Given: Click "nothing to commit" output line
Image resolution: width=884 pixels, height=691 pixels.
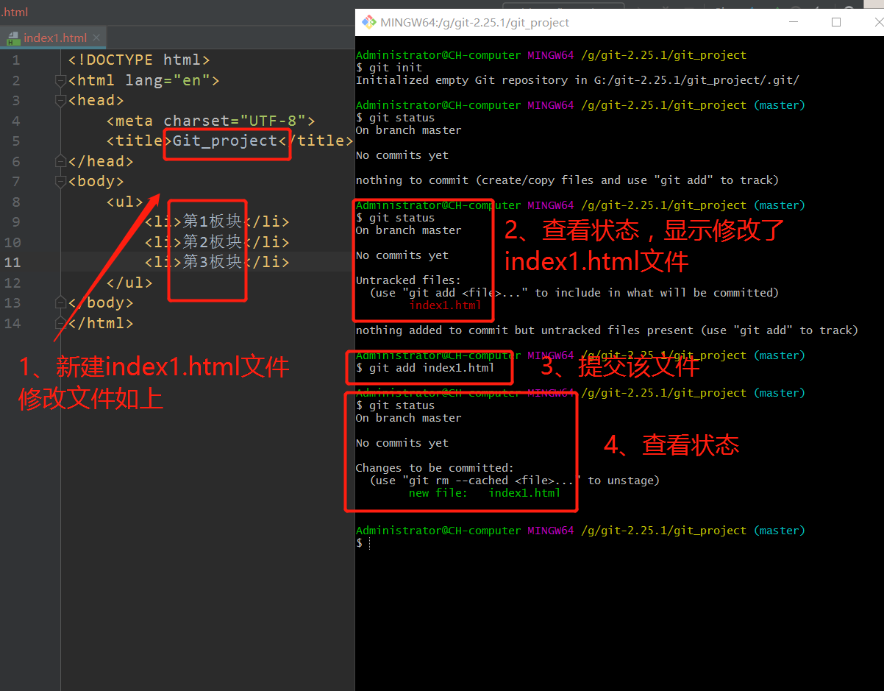Looking at the screenshot, I should click(x=567, y=180).
